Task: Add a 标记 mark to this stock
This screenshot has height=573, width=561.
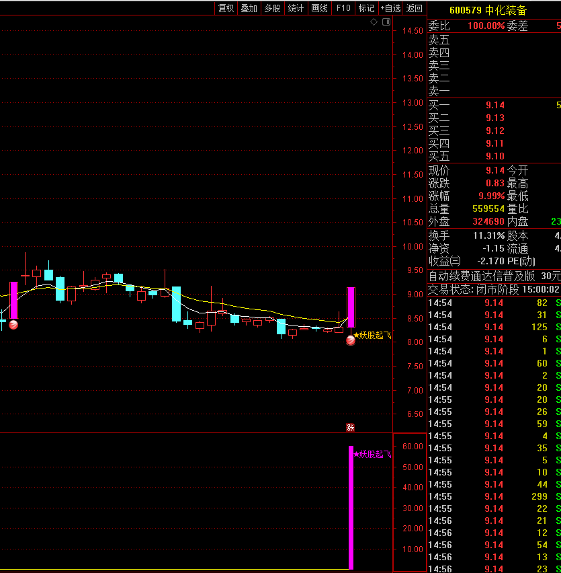Action: pos(366,8)
